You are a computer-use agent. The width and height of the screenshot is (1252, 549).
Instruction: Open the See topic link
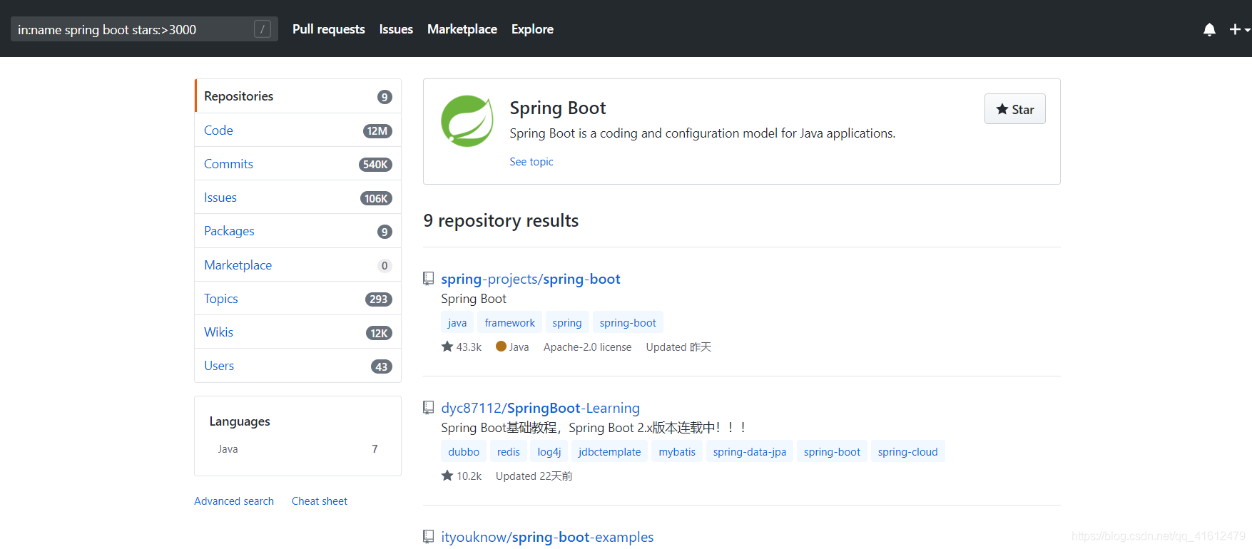pos(531,162)
